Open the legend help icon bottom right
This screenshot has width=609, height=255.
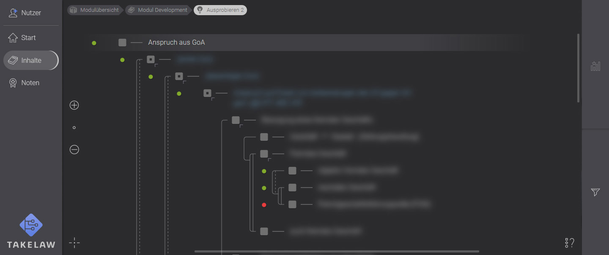[569, 242]
